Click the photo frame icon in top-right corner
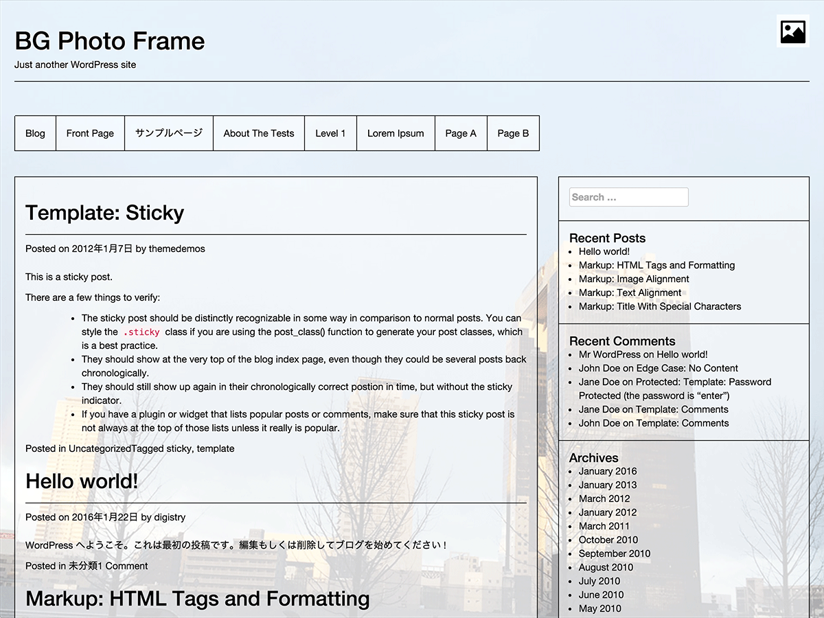 click(792, 31)
